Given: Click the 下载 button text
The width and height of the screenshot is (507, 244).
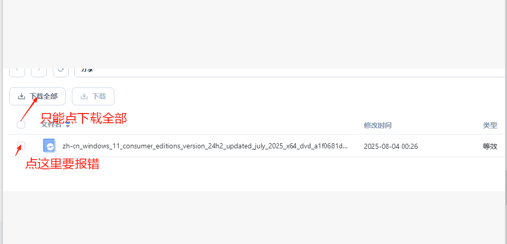Looking at the screenshot, I should tap(99, 96).
